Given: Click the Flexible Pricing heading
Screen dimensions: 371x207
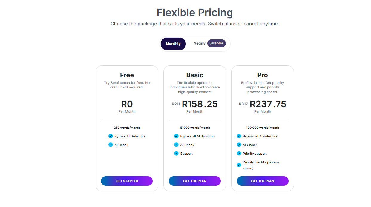Looking at the screenshot, I should coord(194,13).
